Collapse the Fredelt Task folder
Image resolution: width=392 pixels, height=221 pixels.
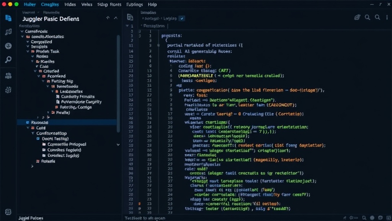pyautogui.click(x=28, y=51)
